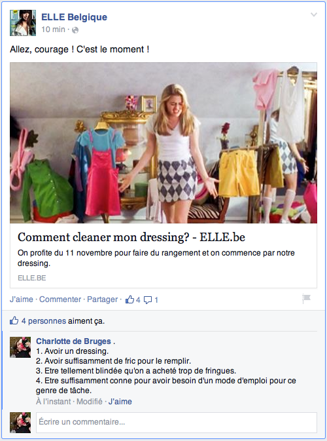Click 'Modifié' to view edit history
The width and height of the screenshot is (327, 441).
coord(89,401)
